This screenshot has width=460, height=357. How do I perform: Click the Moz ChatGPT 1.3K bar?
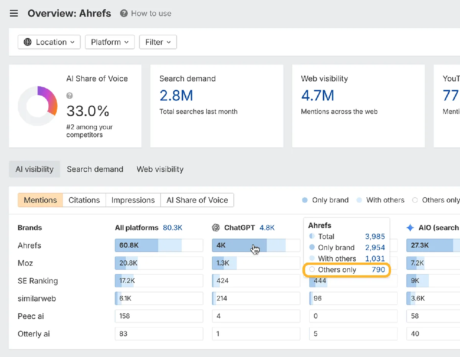coord(256,263)
